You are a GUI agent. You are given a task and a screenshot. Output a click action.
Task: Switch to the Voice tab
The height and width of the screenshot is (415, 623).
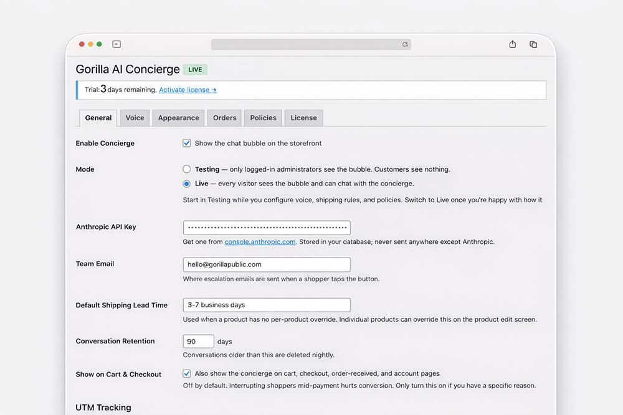tap(135, 118)
